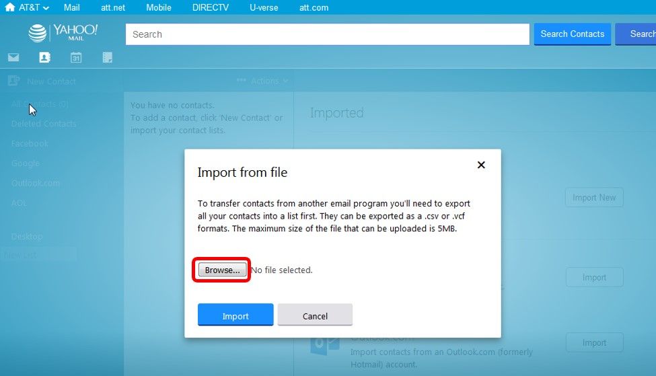The height and width of the screenshot is (376, 656).
Task: Click the blue Import button in dialog
Action: click(x=235, y=315)
